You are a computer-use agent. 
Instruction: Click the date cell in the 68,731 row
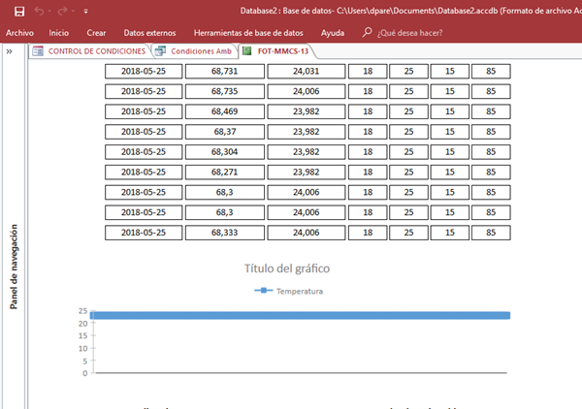[x=144, y=71]
